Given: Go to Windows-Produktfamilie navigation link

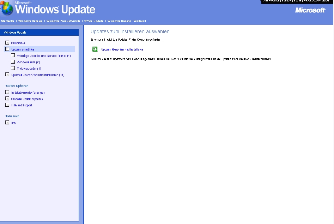Looking at the screenshot, I should point(63,21).
